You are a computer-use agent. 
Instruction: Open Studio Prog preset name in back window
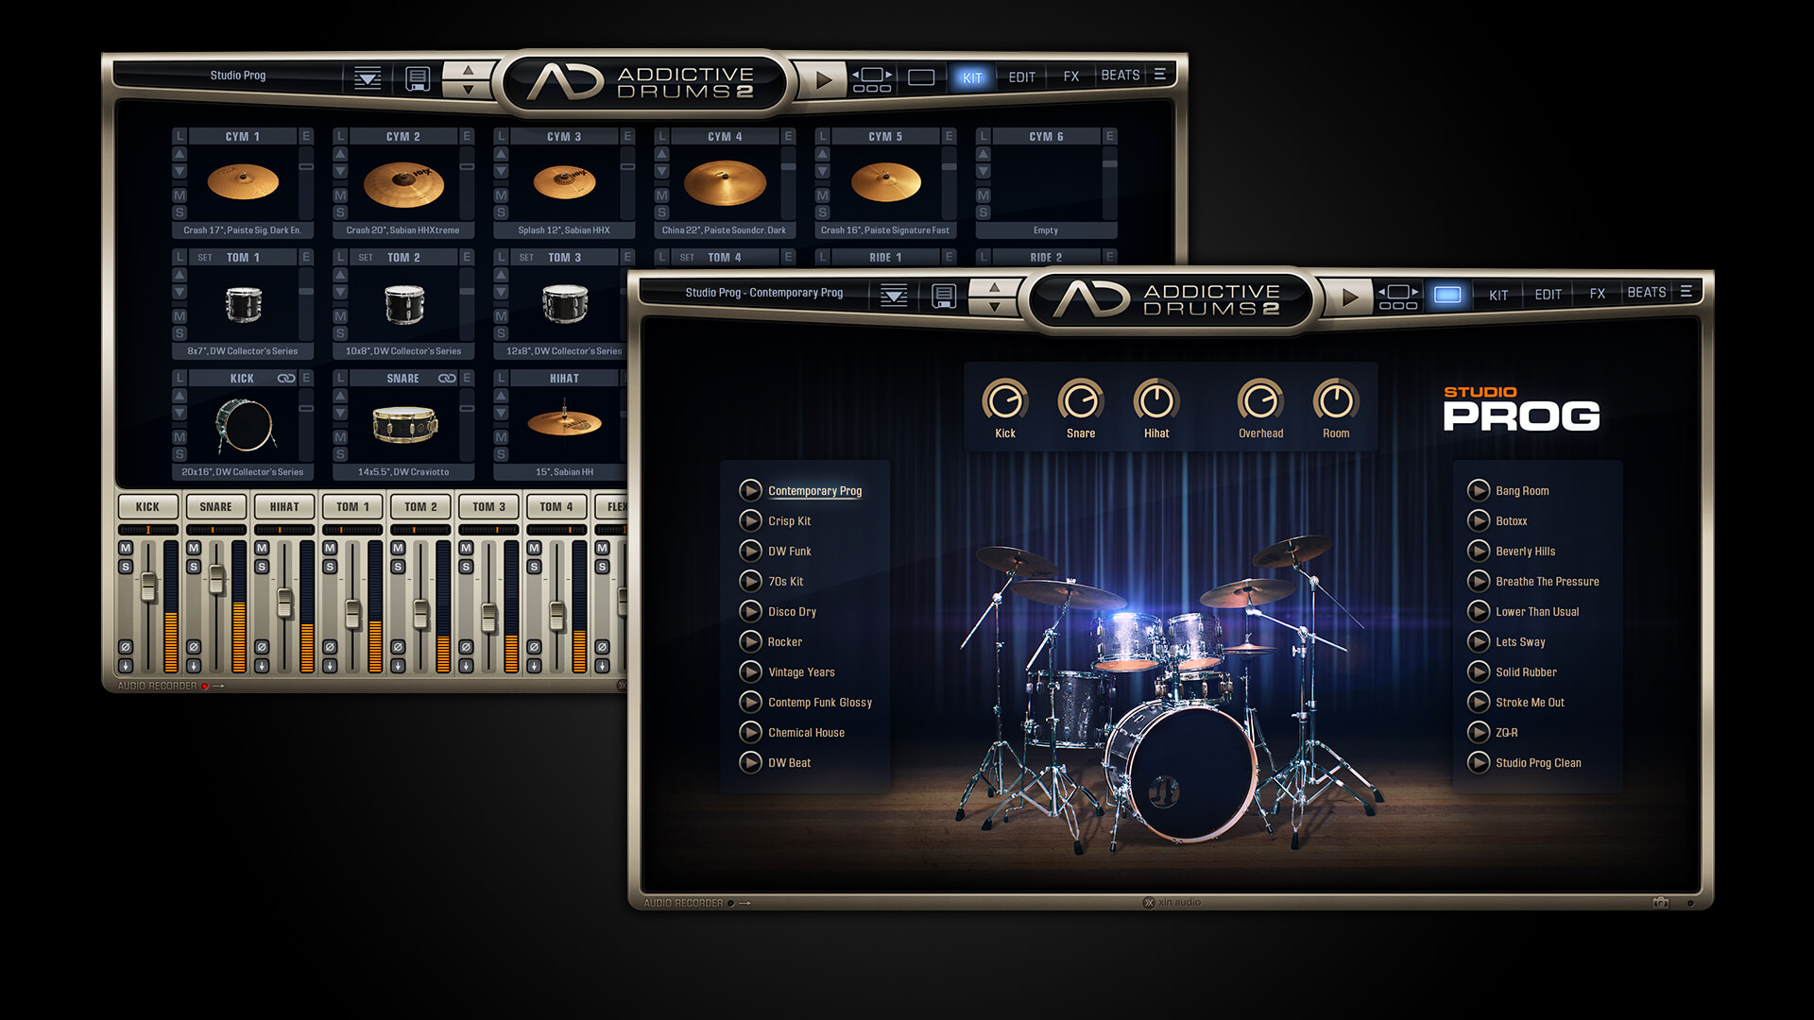238,76
